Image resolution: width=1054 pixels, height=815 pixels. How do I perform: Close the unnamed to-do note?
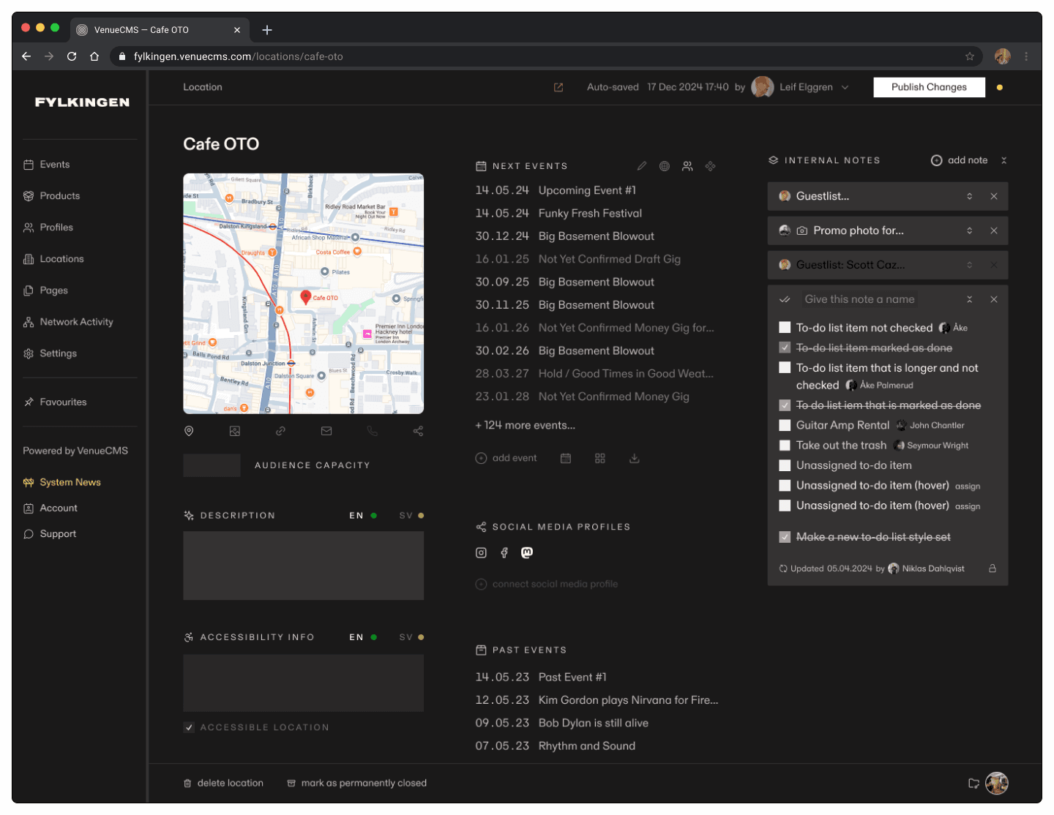994,299
